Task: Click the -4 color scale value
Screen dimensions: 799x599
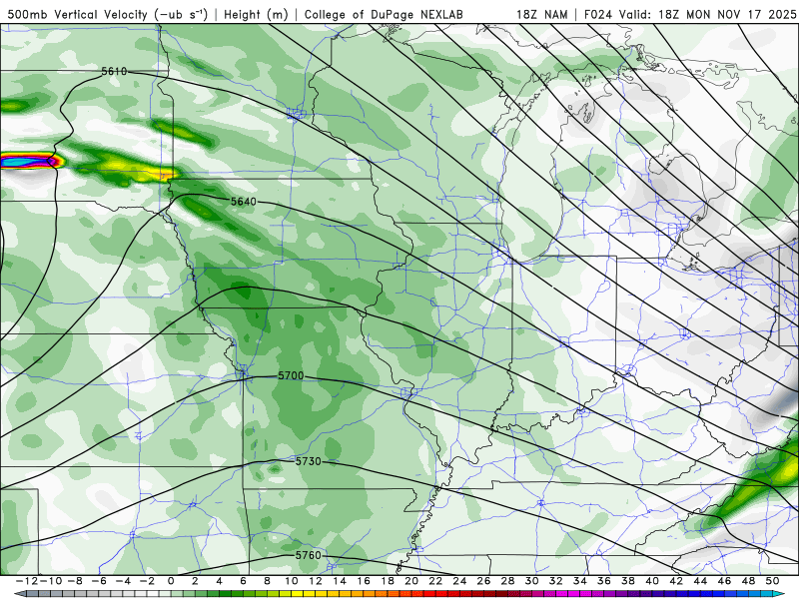Action: point(123,581)
